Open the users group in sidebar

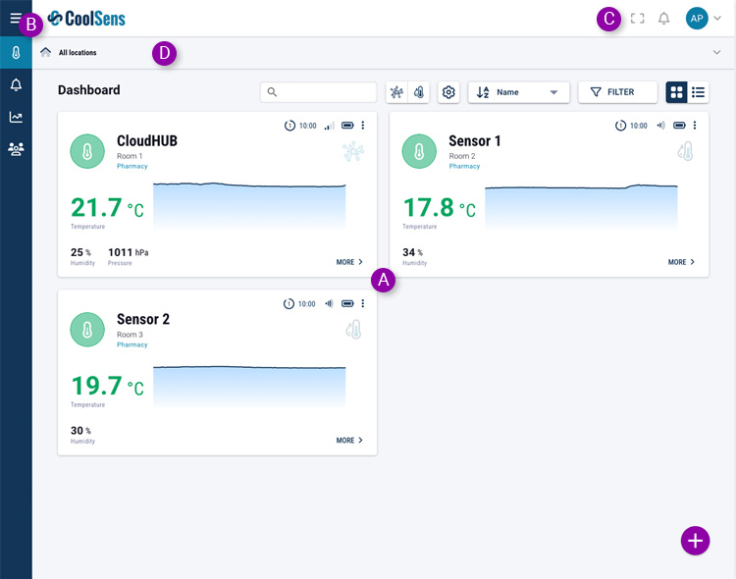coord(16,149)
